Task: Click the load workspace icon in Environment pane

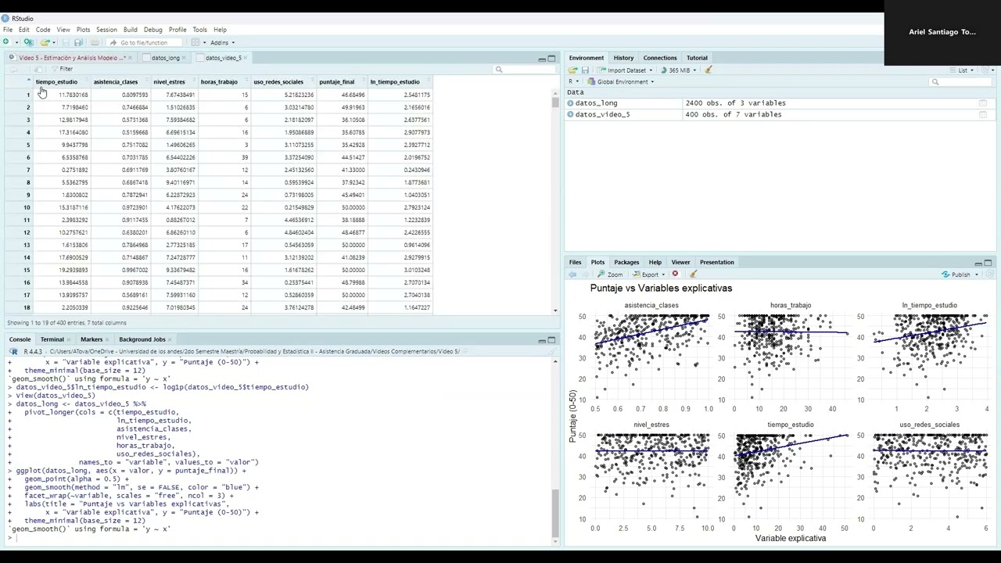Action: (x=572, y=70)
